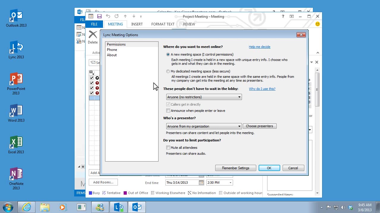This screenshot has width=380, height=213.
Task: Open the OneNote 2013 desktop shortcut
Action: [x=16, y=179]
